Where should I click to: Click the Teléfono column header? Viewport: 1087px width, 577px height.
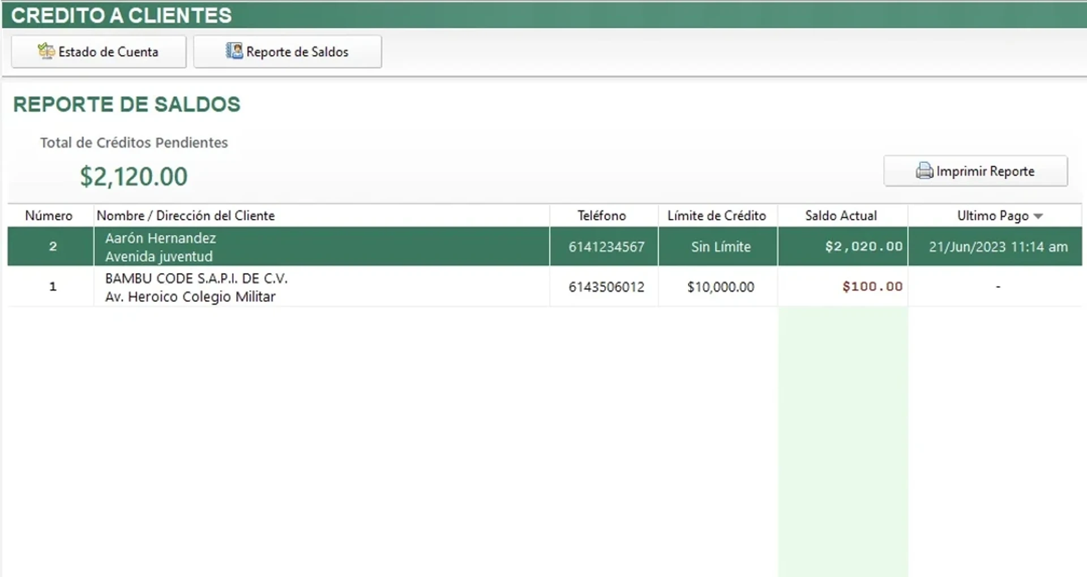pos(601,216)
